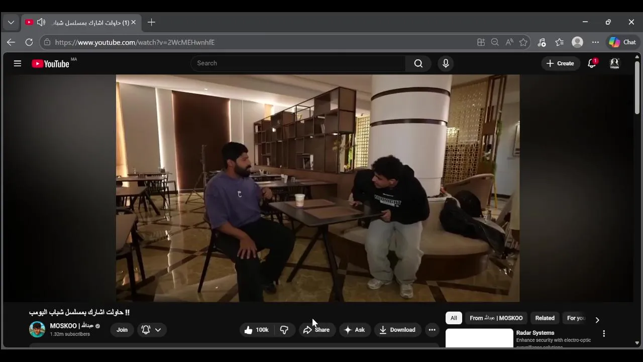Click the '1.32m subscribers' text

coord(70,334)
